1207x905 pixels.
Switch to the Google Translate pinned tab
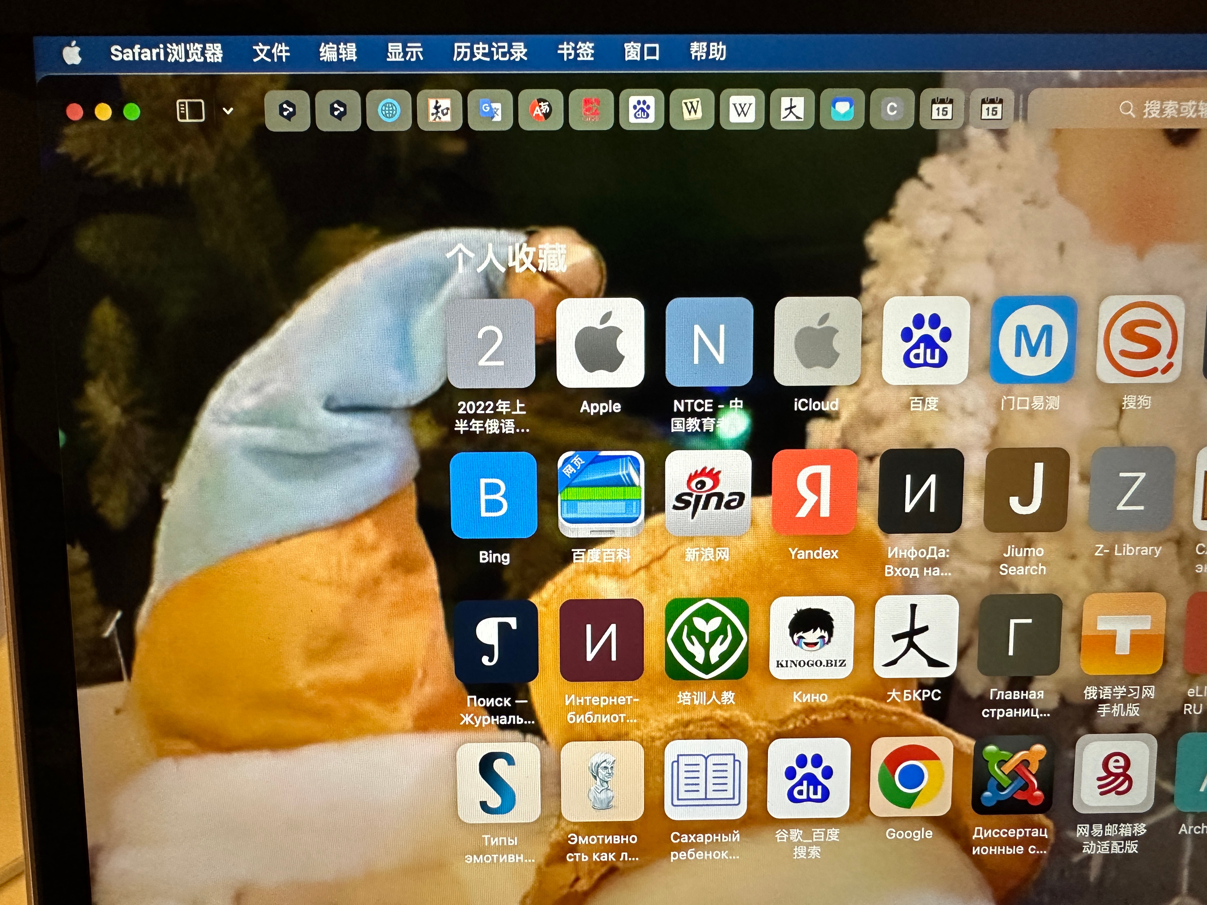(x=490, y=111)
